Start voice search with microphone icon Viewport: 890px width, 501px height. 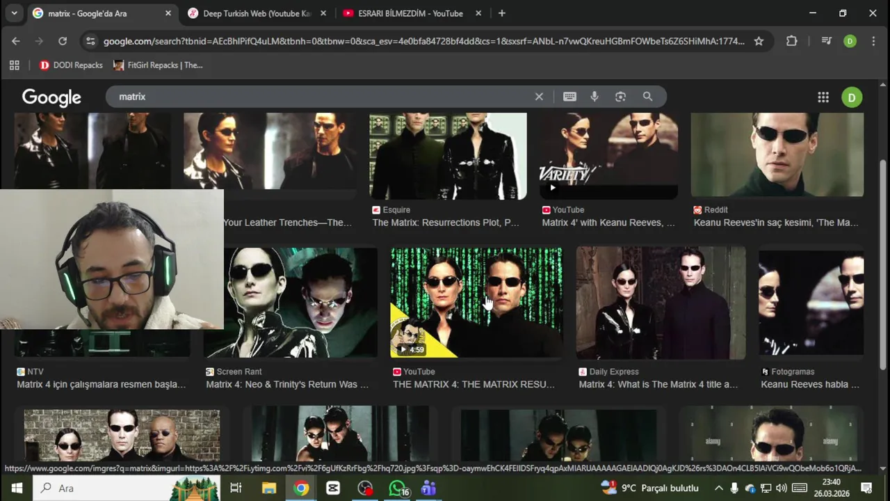[594, 97]
